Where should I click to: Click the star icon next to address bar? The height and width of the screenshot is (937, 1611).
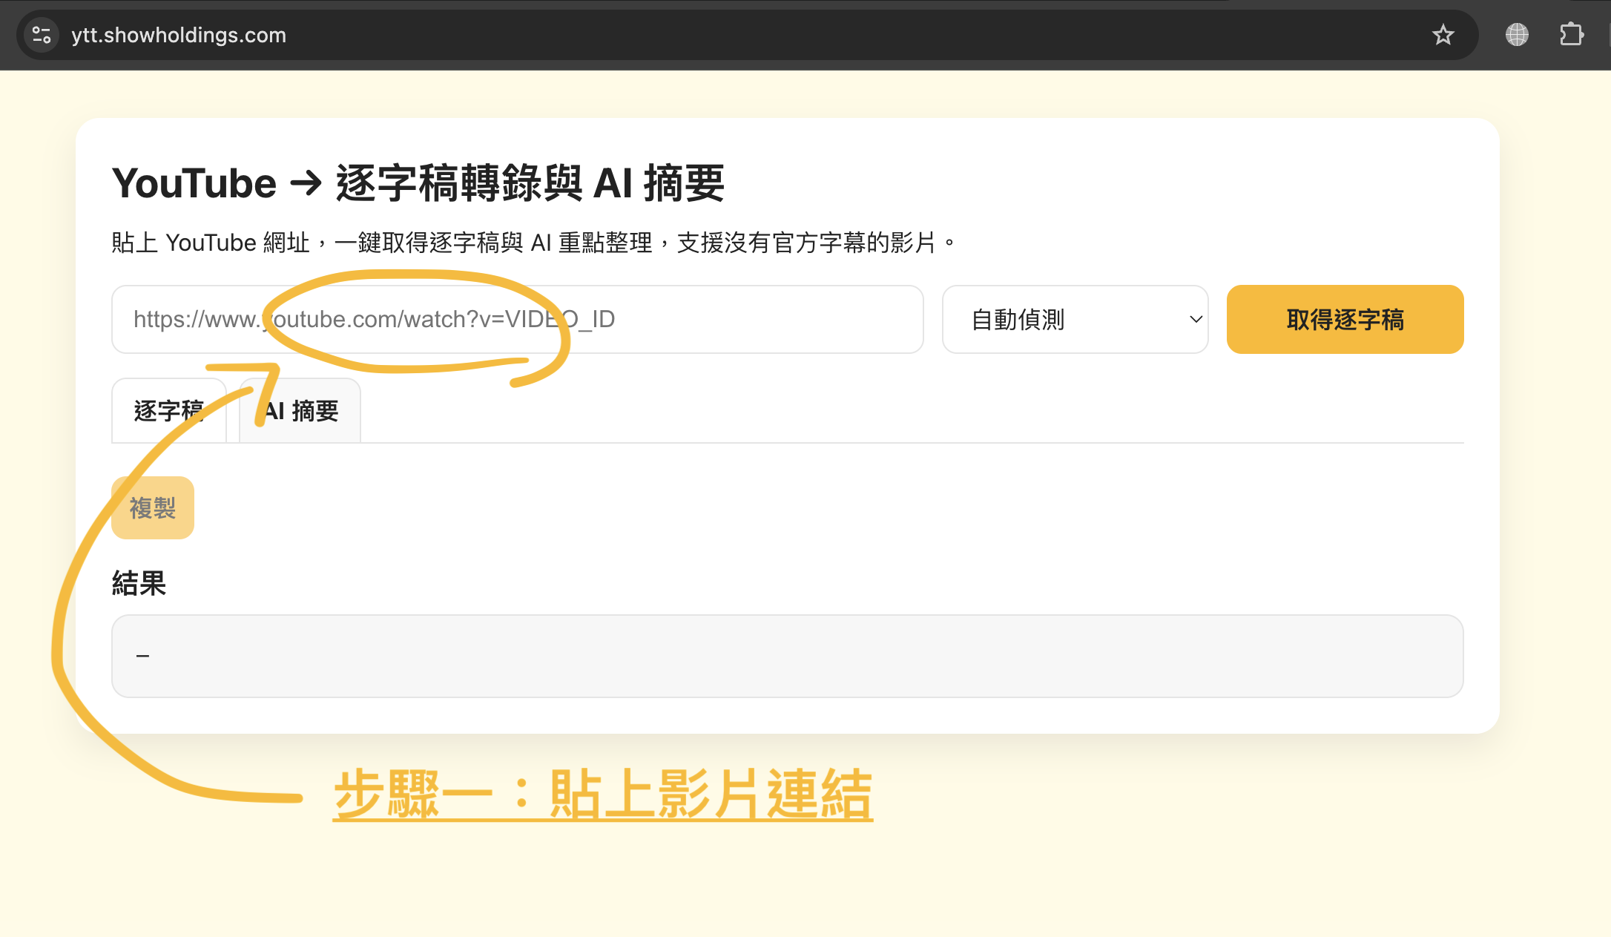click(1443, 34)
